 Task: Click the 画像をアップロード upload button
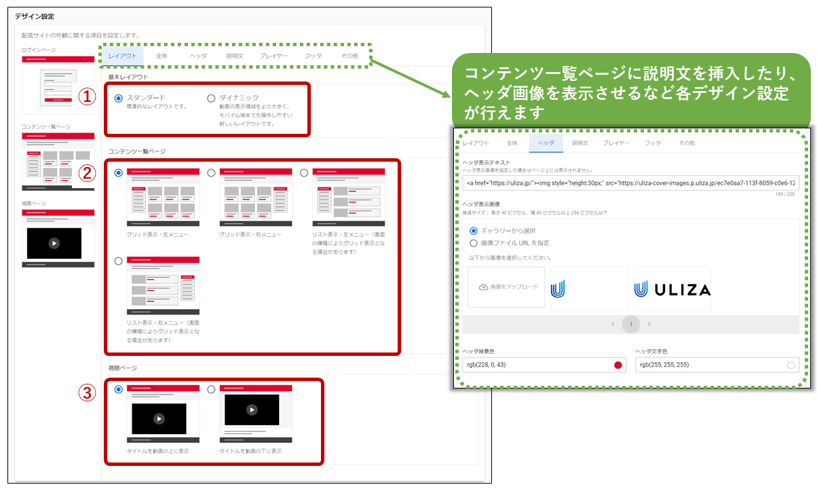506,287
